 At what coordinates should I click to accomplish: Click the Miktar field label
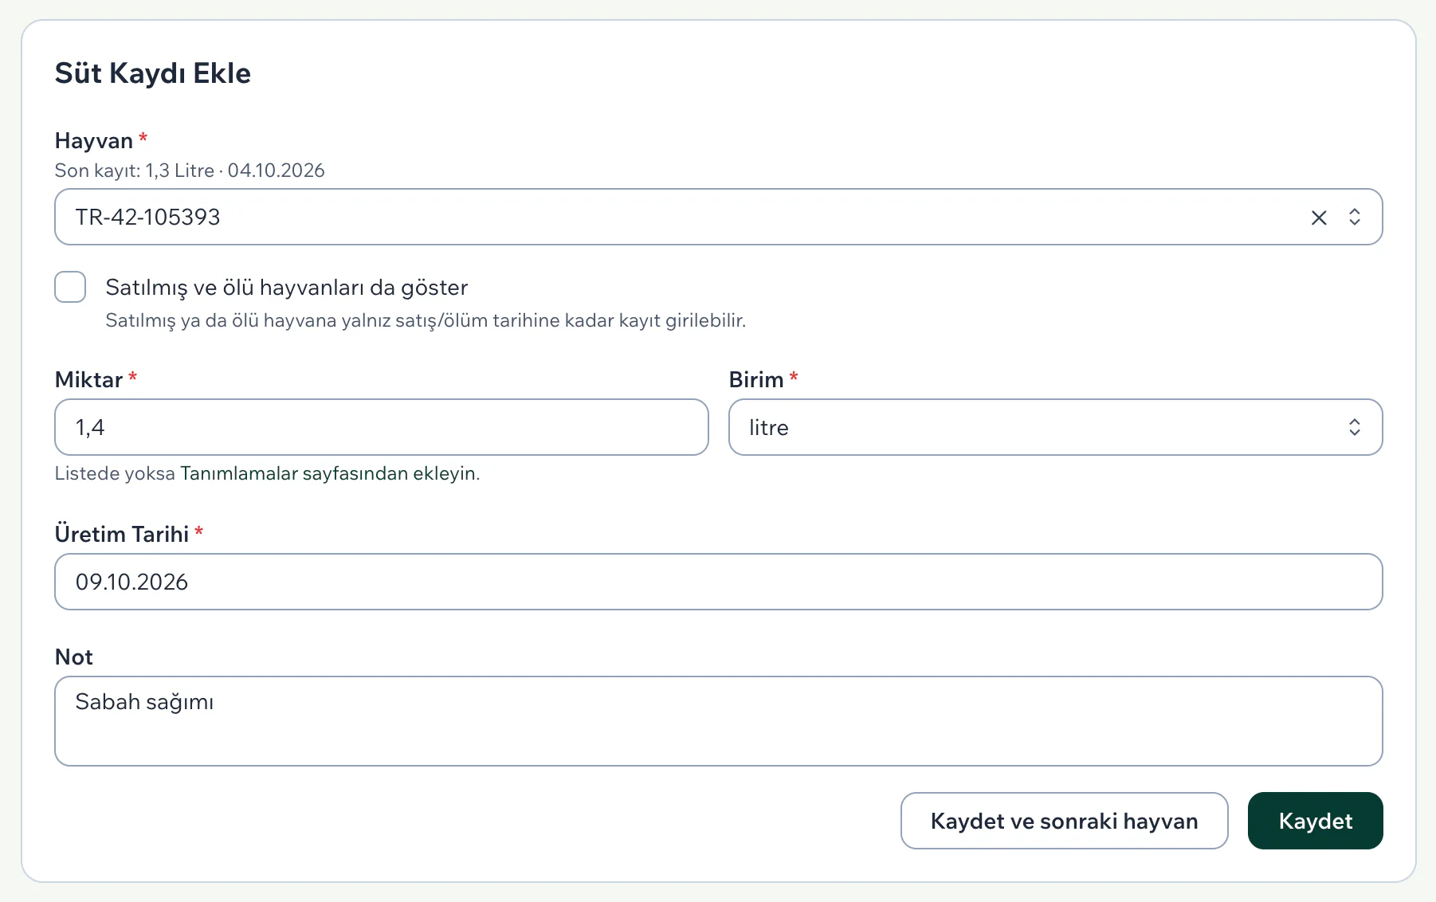(88, 379)
